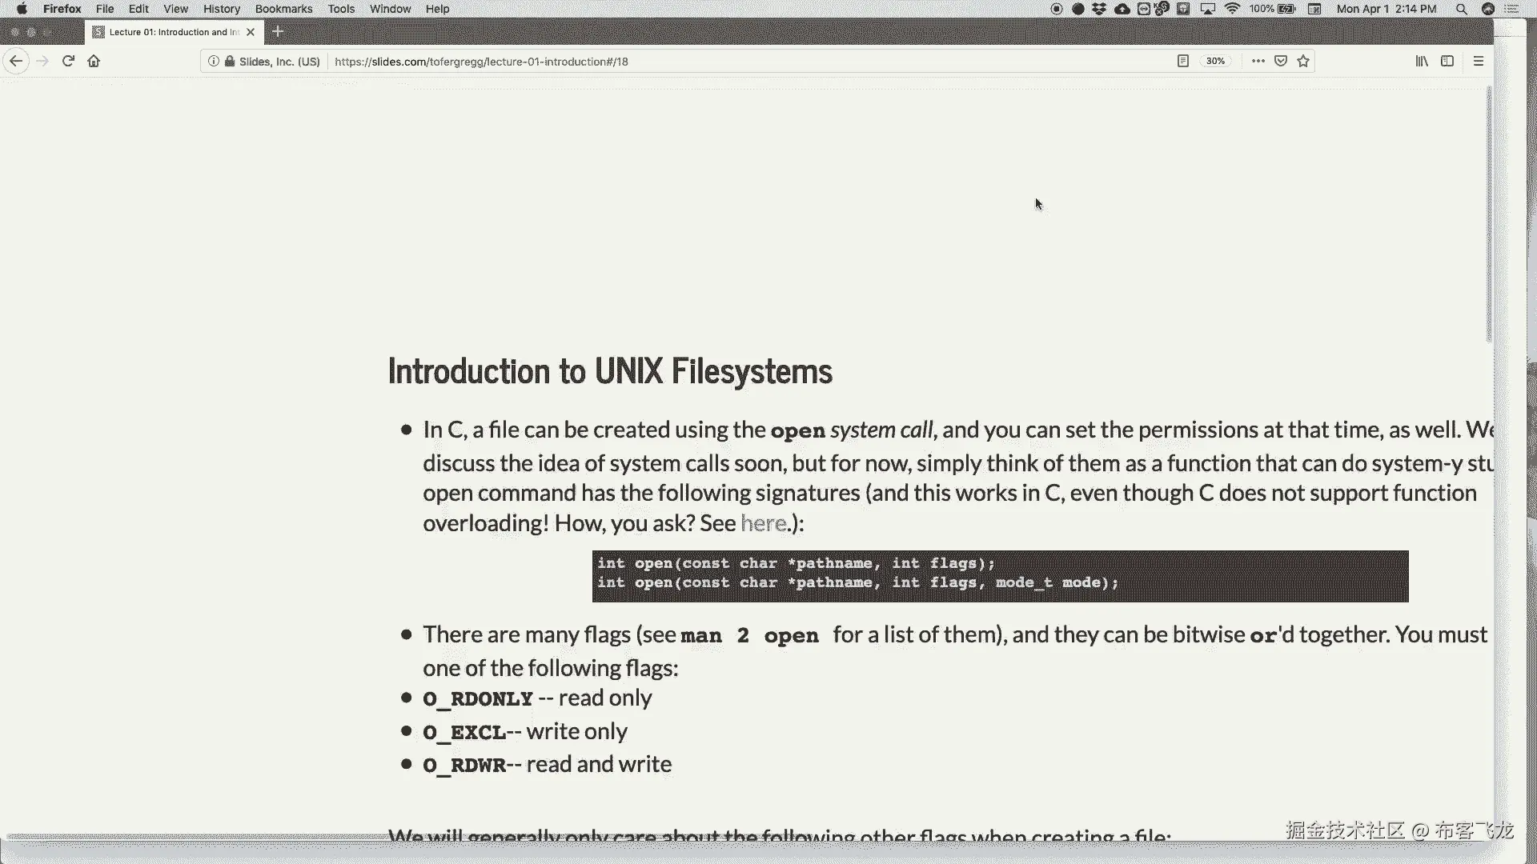Viewport: 1537px width, 864px height.
Task: Click the 30% zoom level indicator
Action: click(x=1215, y=61)
